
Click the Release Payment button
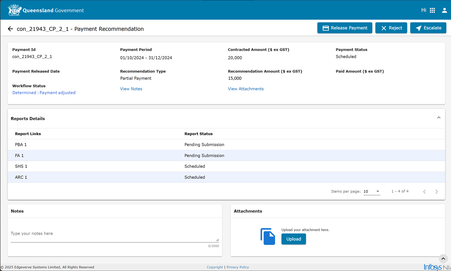[345, 28]
